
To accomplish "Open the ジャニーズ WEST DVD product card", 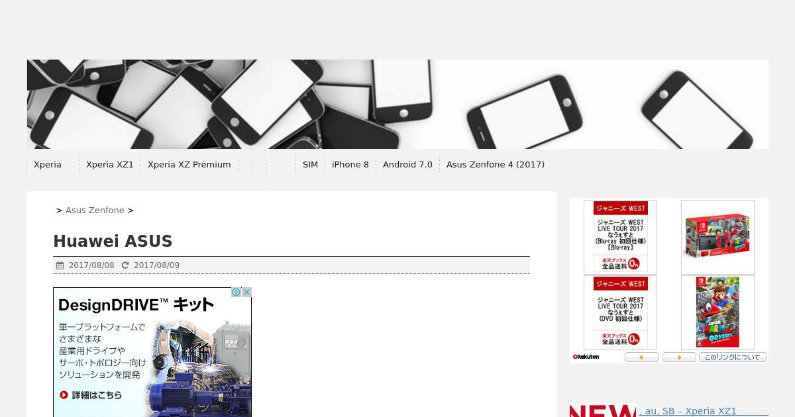I will tap(620, 312).
